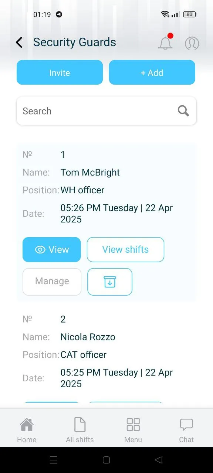Click Manage for Tom McBright

tap(52, 282)
